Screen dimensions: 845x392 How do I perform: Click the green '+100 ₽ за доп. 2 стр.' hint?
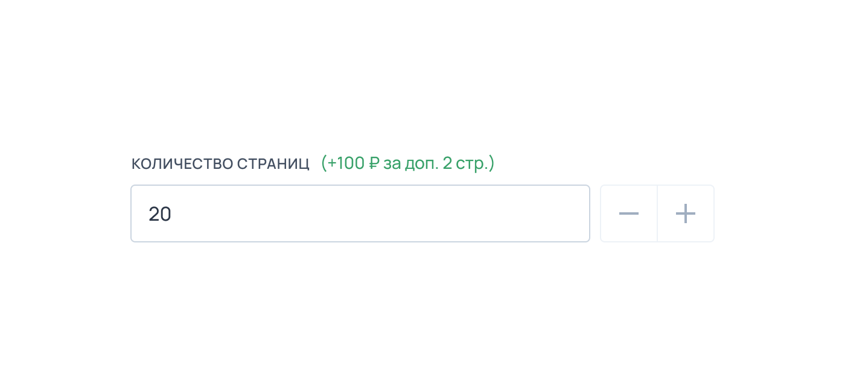407,163
